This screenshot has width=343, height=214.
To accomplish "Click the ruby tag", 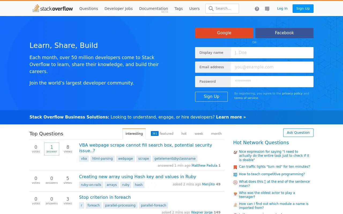I will [x=126, y=185].
